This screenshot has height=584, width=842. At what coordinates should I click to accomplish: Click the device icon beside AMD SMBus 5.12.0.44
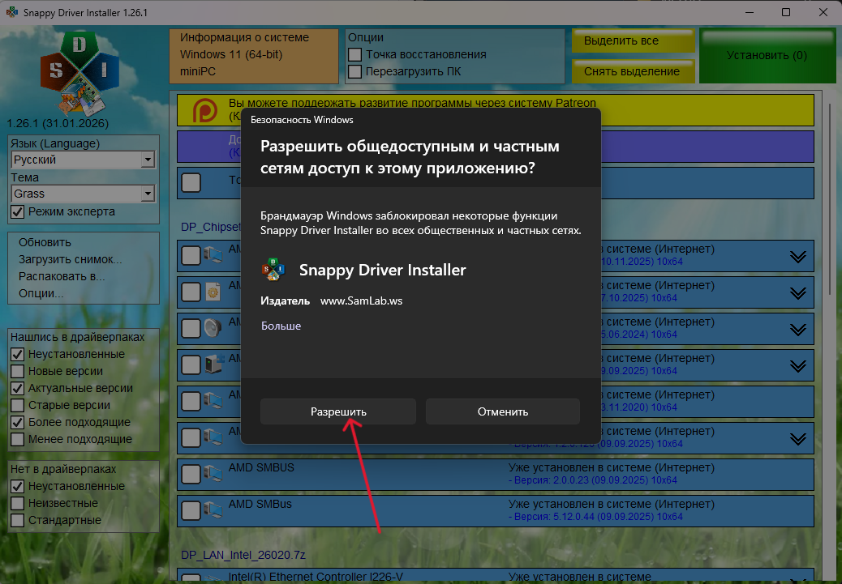[x=214, y=510]
